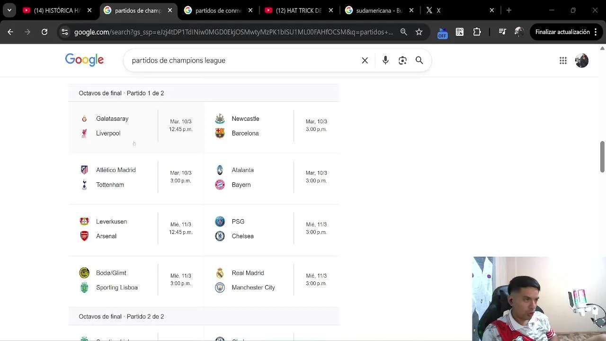The image size is (606, 341).
Task: Close the sudamericana tab
Action: click(x=411, y=10)
